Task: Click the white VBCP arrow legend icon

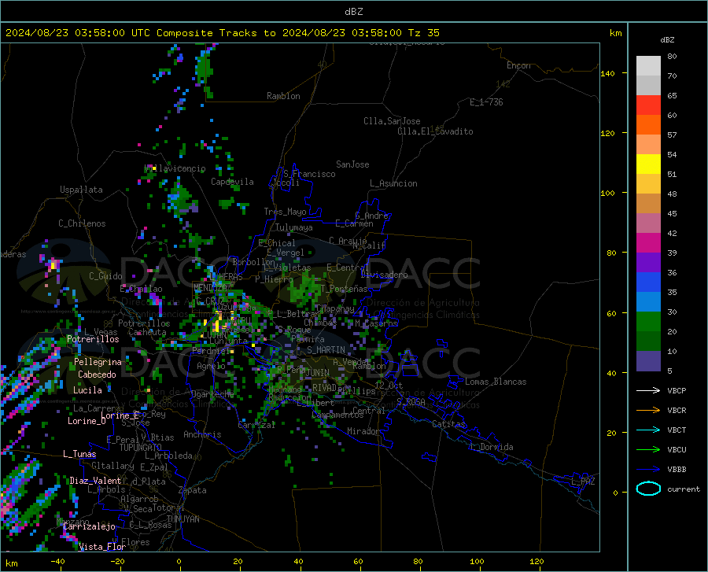Action: coord(648,390)
